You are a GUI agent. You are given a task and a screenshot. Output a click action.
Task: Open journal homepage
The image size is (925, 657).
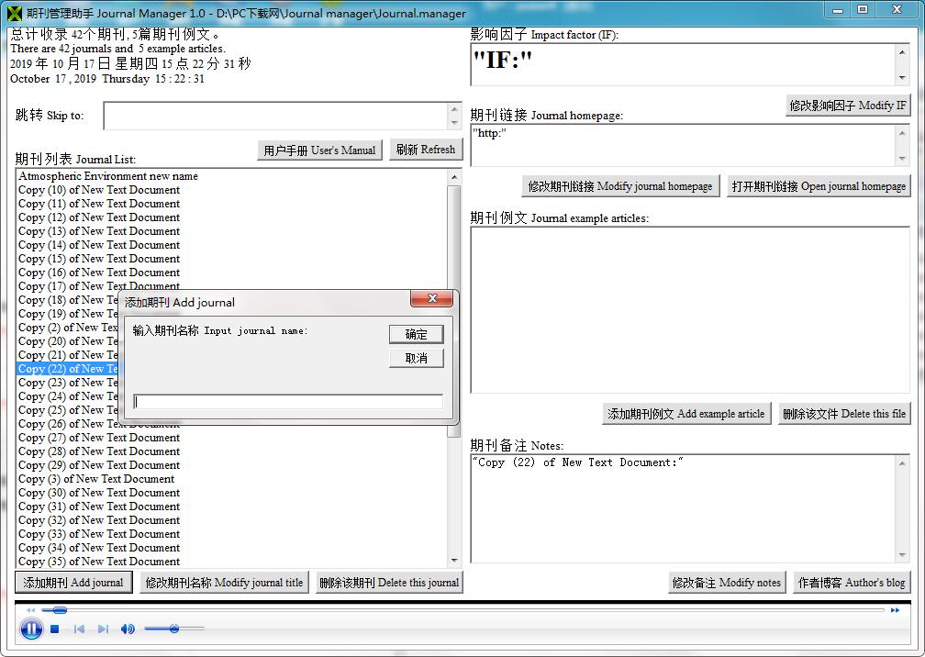coord(819,186)
